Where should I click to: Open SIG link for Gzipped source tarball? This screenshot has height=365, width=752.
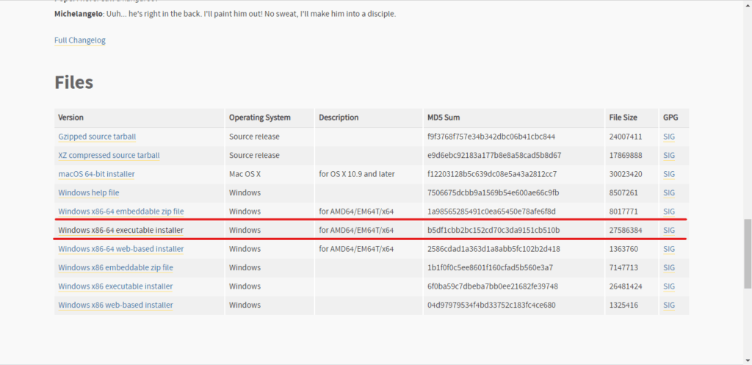[668, 137]
